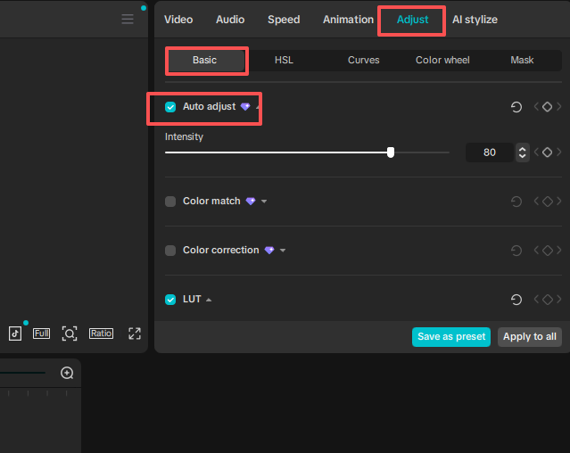
Task: Click the Apply to all button
Action: point(530,337)
